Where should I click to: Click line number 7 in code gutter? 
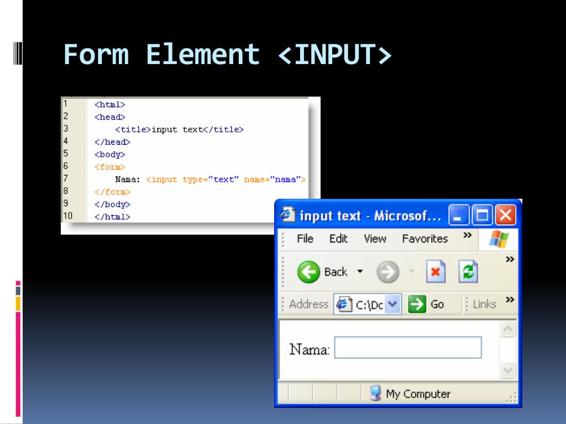(x=66, y=178)
